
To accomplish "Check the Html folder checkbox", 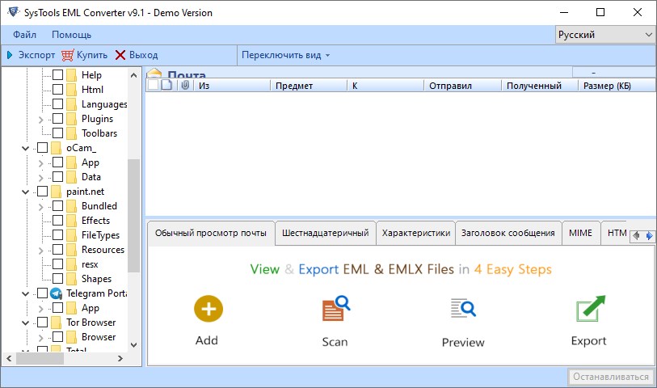I will tap(58, 89).
